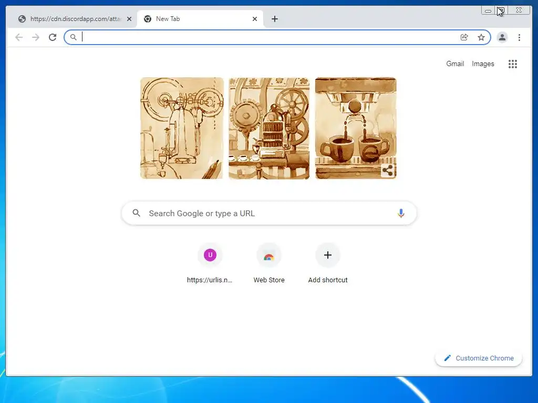This screenshot has width=538, height=403.
Task: Minimize the Chrome window
Action: [x=488, y=10]
